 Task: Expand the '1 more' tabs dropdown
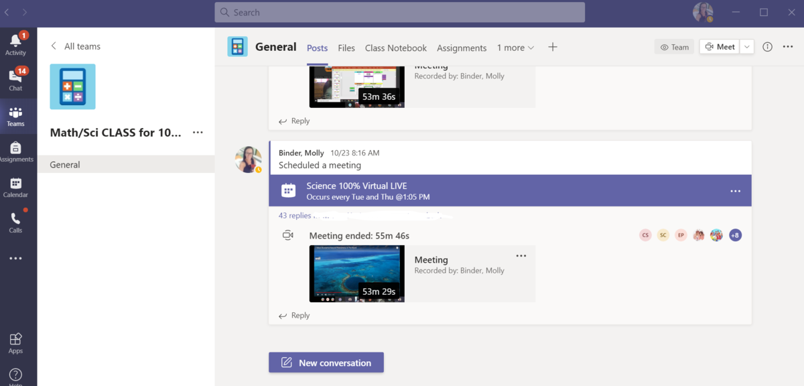click(515, 48)
